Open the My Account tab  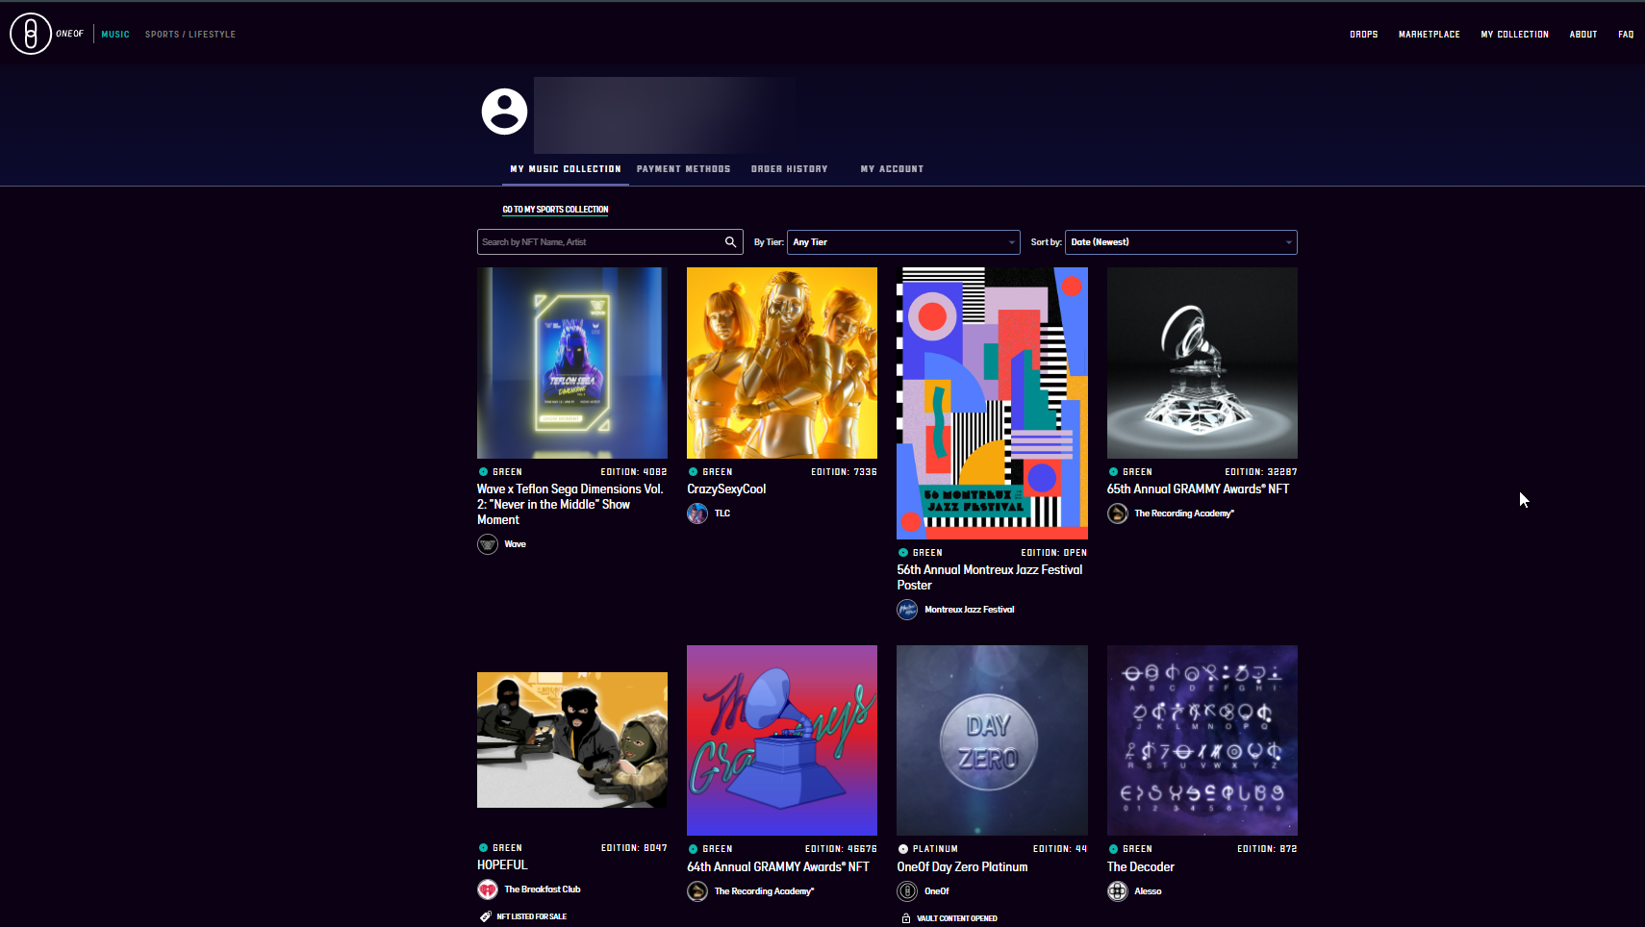[x=892, y=169]
